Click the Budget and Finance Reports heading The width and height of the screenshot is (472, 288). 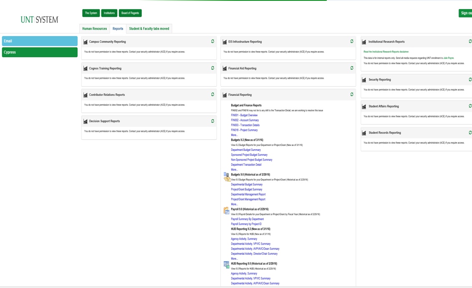click(246, 105)
